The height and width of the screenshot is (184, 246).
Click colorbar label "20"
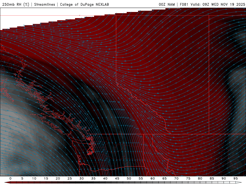tap(58, 178)
